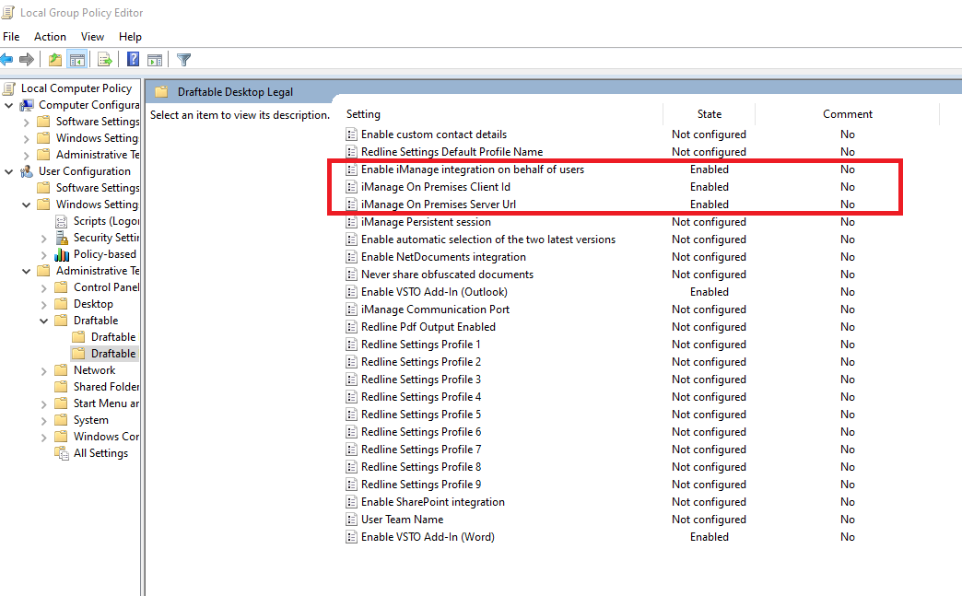Select Enable VSTO Add-In (Outlook) setting
Viewport: 962px width, 596px height.
coord(434,292)
